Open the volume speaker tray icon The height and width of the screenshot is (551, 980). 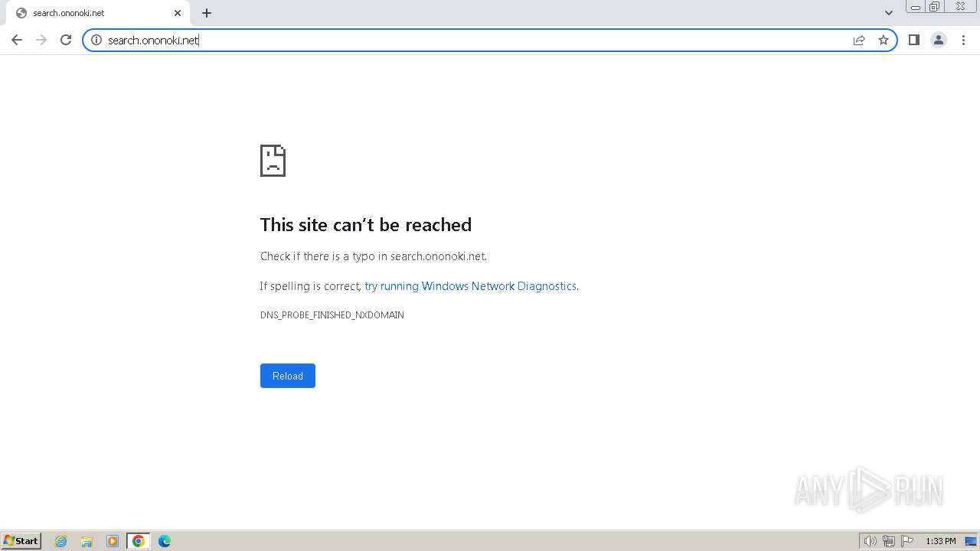[871, 541]
